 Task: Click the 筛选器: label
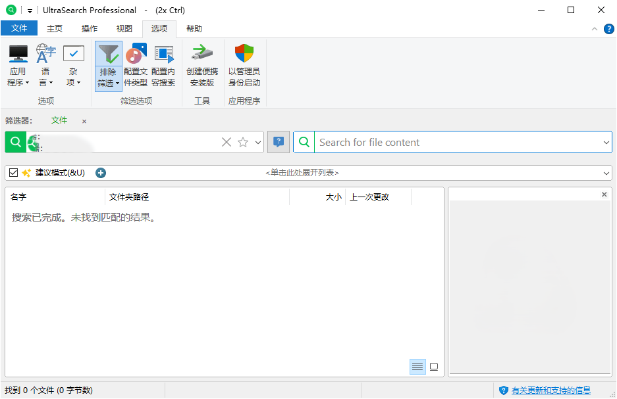tap(19, 120)
